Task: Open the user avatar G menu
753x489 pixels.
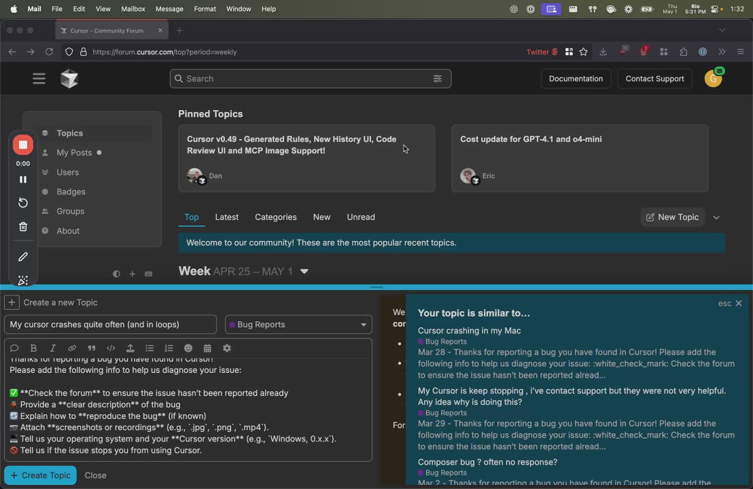Action: tap(713, 79)
